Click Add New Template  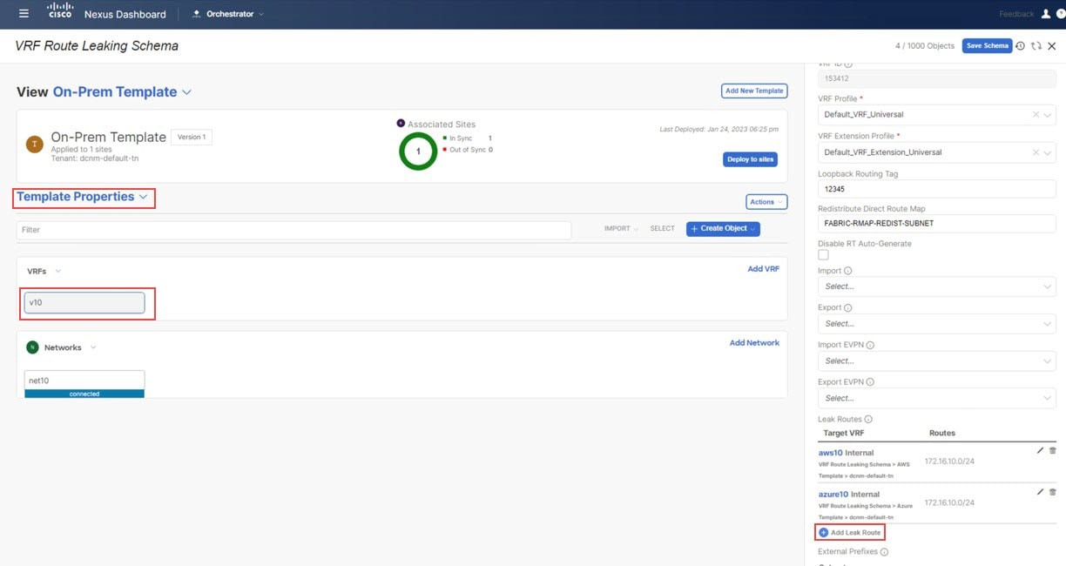point(754,91)
